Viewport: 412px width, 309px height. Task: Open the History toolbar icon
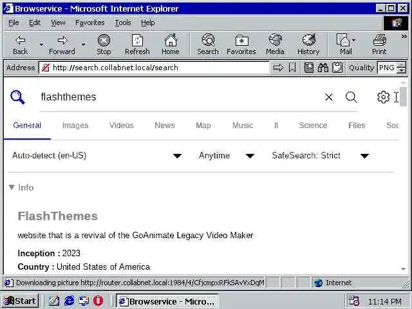click(308, 44)
